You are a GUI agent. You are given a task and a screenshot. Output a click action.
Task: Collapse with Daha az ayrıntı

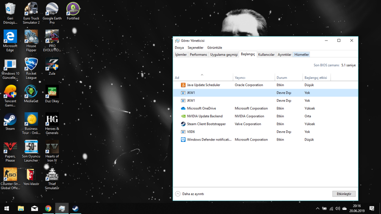point(190,194)
